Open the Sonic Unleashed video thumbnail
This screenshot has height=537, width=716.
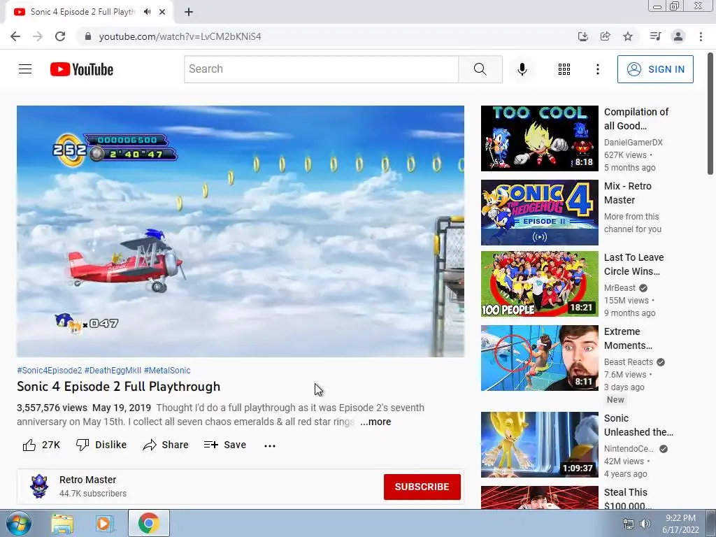539,445
